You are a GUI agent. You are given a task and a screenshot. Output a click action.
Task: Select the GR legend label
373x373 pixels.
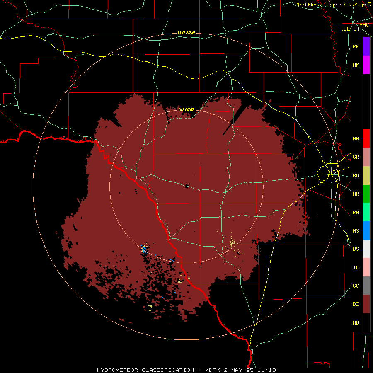point(356,157)
